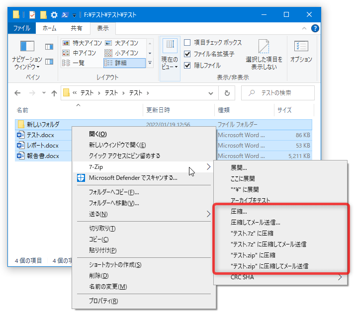Click フォルダーへコピー(F)
The image size is (354, 316).
tap(144, 192)
